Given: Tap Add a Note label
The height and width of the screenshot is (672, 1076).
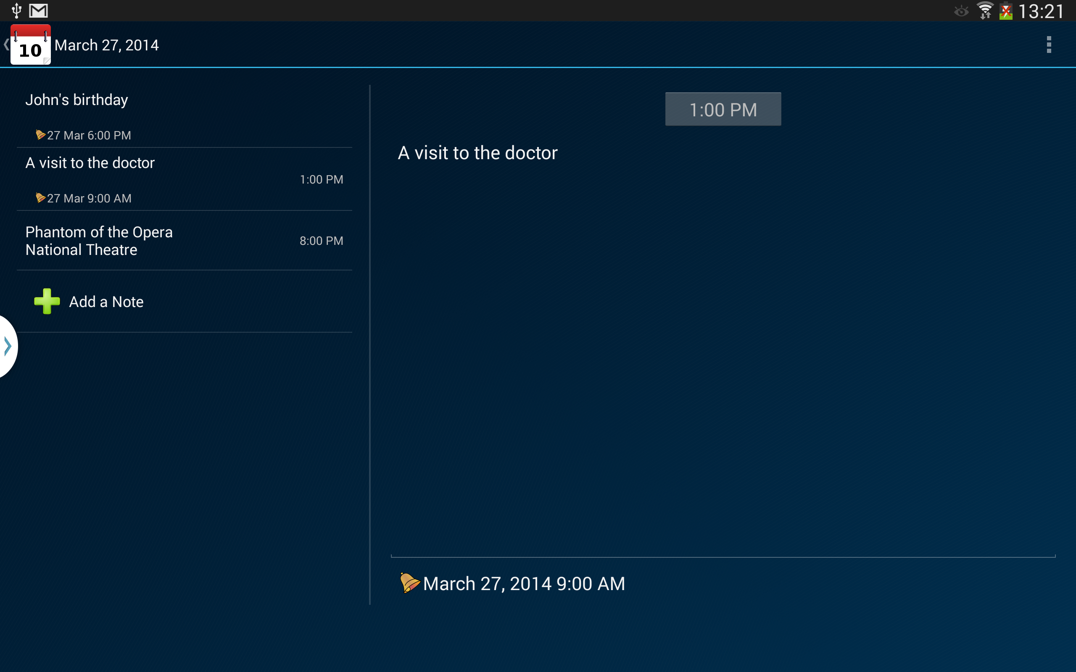Looking at the screenshot, I should pos(106,302).
